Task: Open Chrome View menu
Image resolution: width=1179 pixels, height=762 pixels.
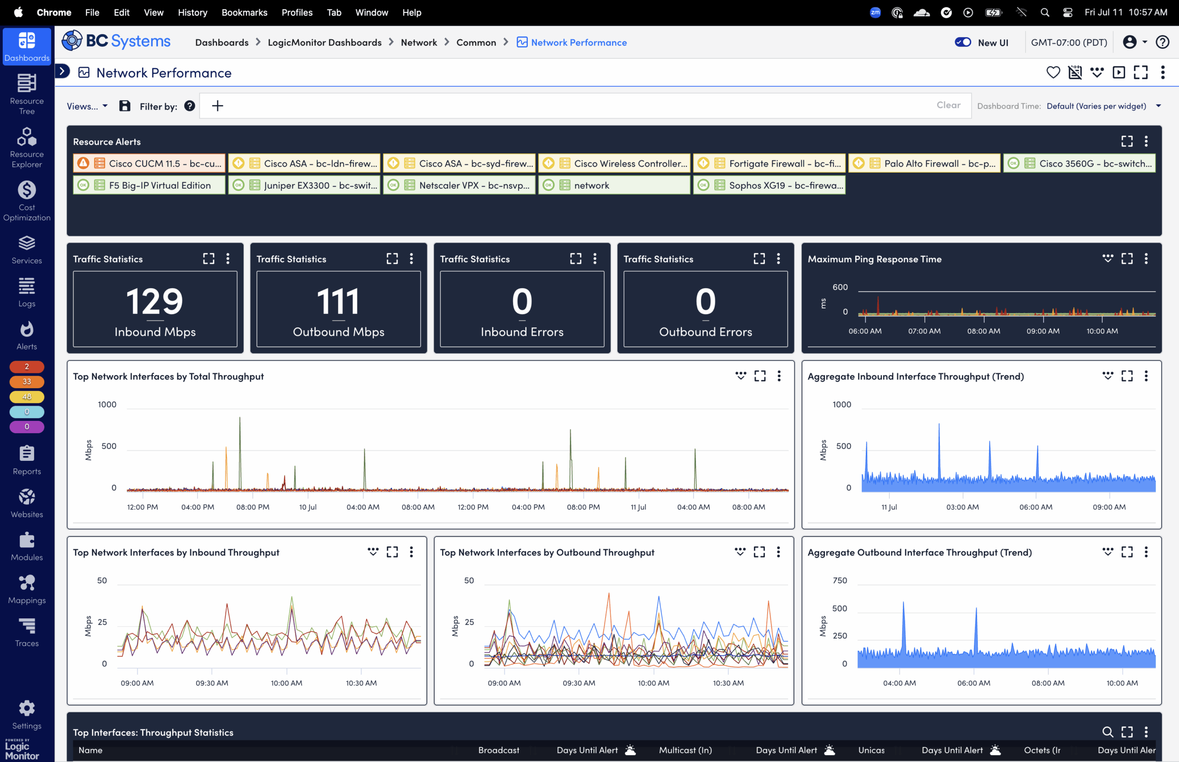Action: tap(153, 12)
